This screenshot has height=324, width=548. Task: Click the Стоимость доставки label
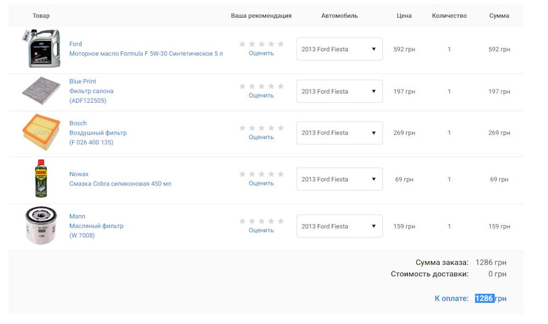pyautogui.click(x=429, y=274)
